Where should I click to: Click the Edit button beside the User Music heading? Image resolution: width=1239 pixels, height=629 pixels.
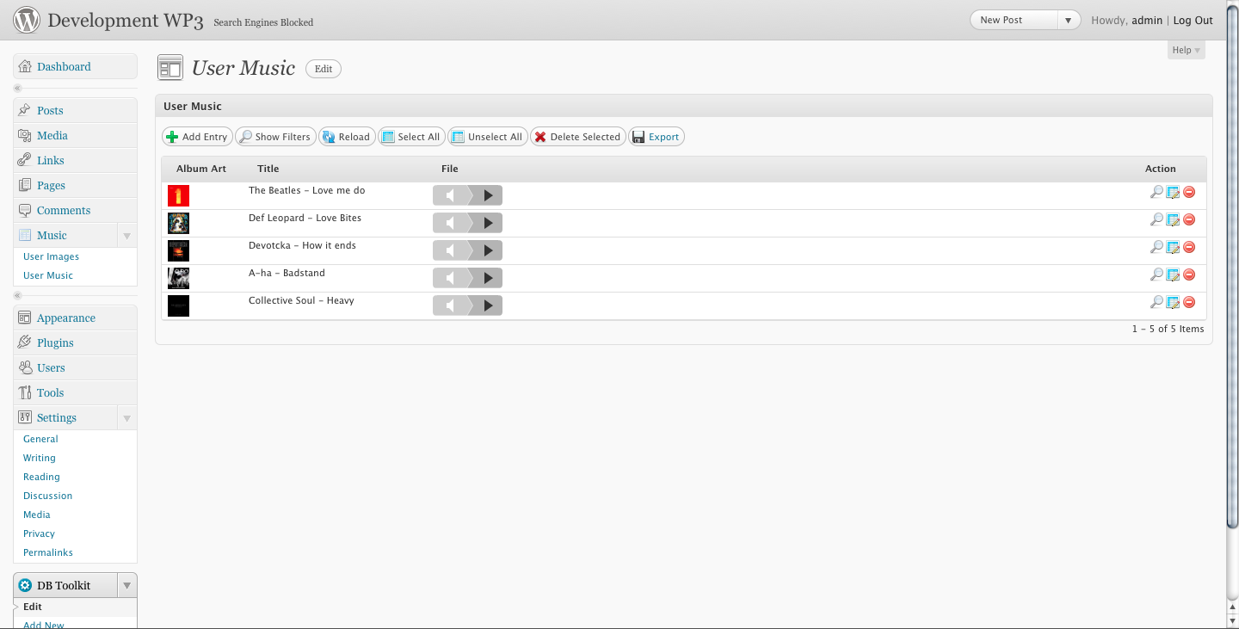pos(324,69)
